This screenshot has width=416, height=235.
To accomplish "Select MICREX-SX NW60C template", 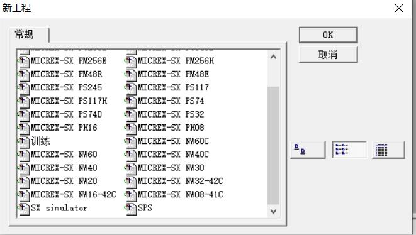I will coord(173,141).
